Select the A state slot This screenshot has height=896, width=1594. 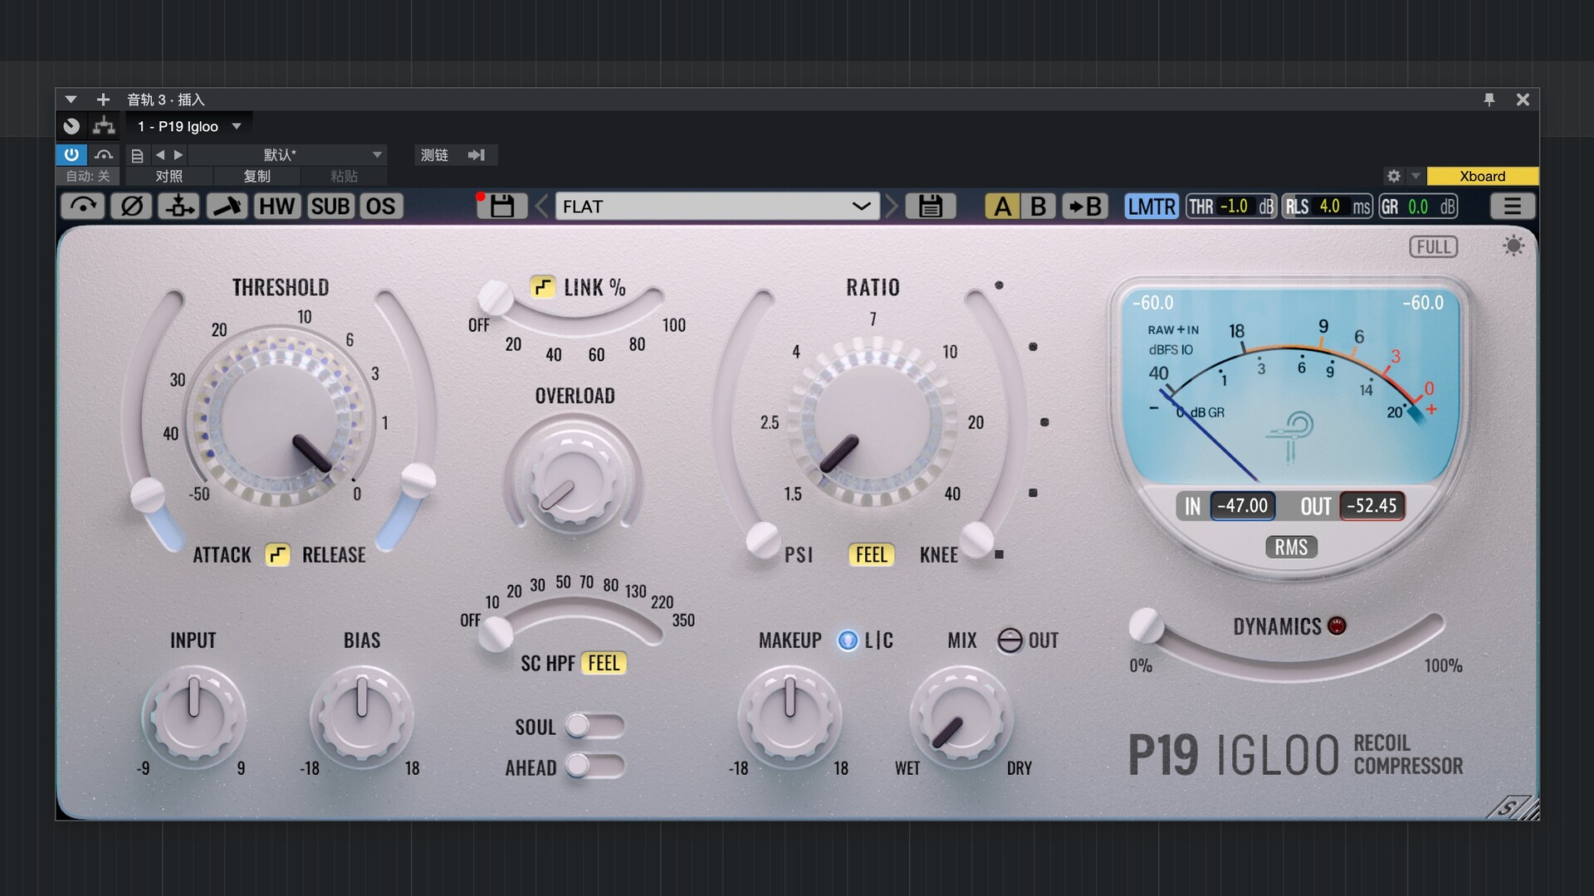(1002, 206)
